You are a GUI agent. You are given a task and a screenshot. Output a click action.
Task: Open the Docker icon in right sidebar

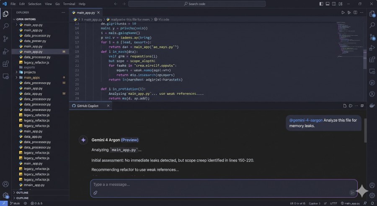tap(372, 106)
